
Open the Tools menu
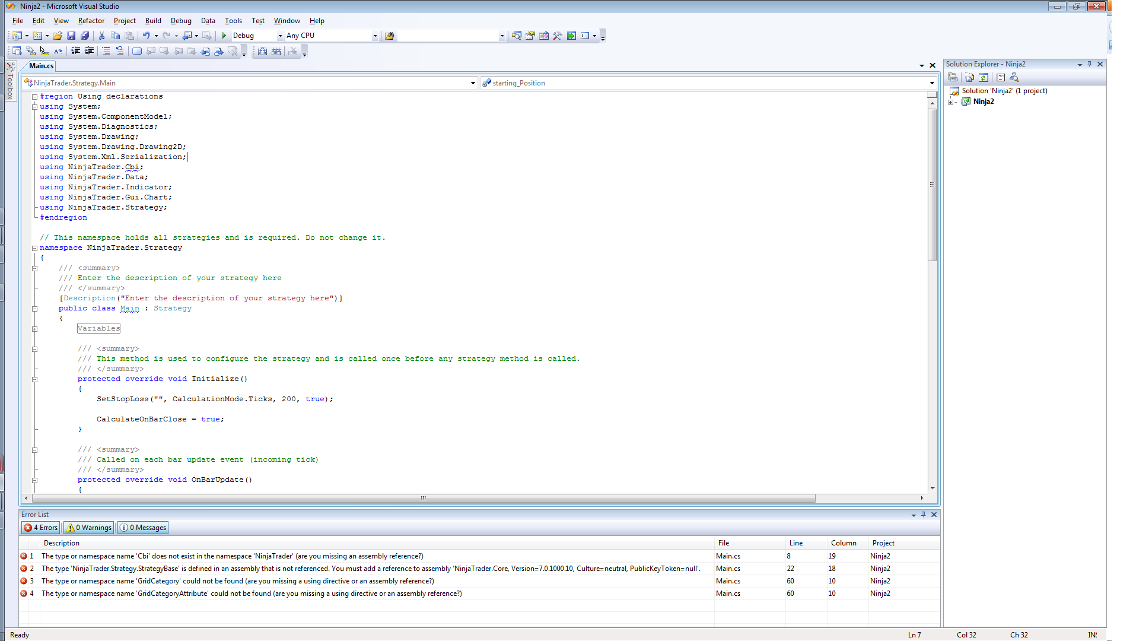[233, 21]
